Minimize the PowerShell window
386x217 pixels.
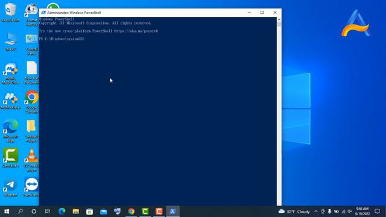pyautogui.click(x=249, y=13)
